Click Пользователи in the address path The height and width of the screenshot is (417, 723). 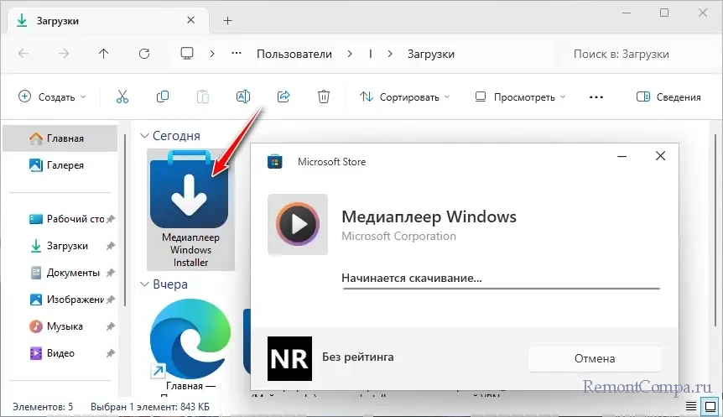[294, 54]
